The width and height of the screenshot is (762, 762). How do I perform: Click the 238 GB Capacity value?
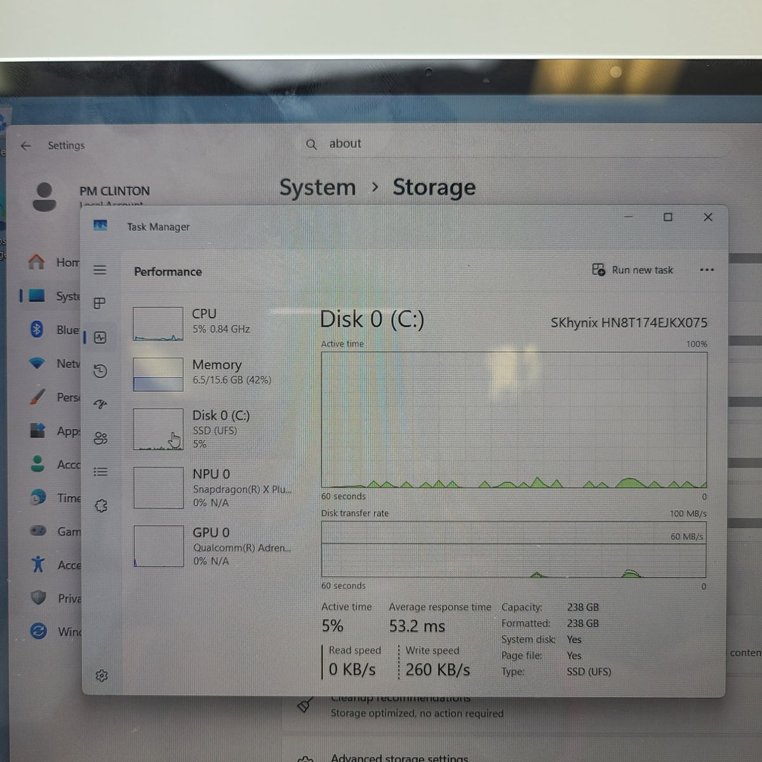(583, 607)
